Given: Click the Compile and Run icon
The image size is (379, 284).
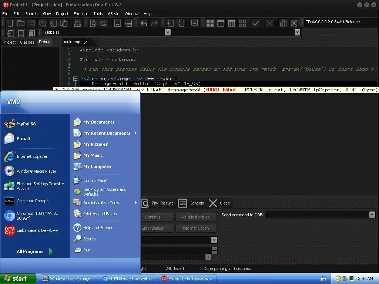Looking at the screenshot, I should point(231,23).
